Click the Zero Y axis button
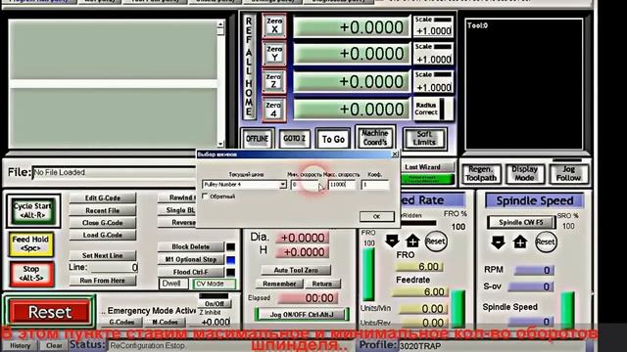Image resolution: width=627 pixels, height=352 pixels. pyautogui.click(x=274, y=54)
